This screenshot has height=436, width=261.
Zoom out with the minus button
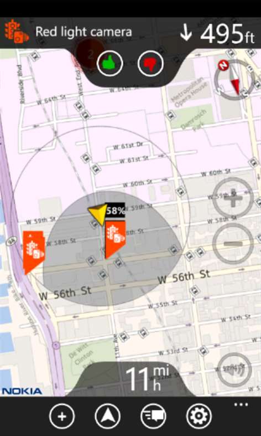click(x=233, y=244)
